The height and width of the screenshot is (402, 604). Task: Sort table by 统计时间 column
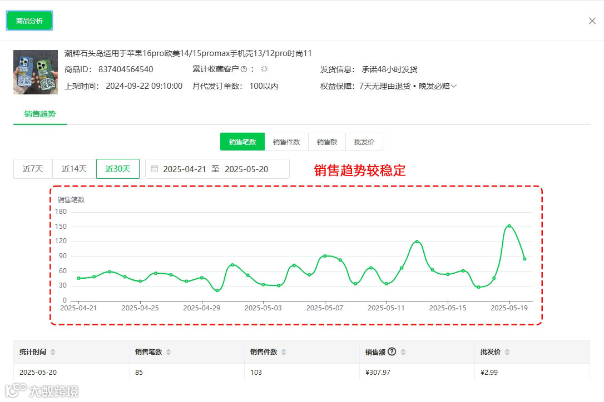(x=53, y=351)
